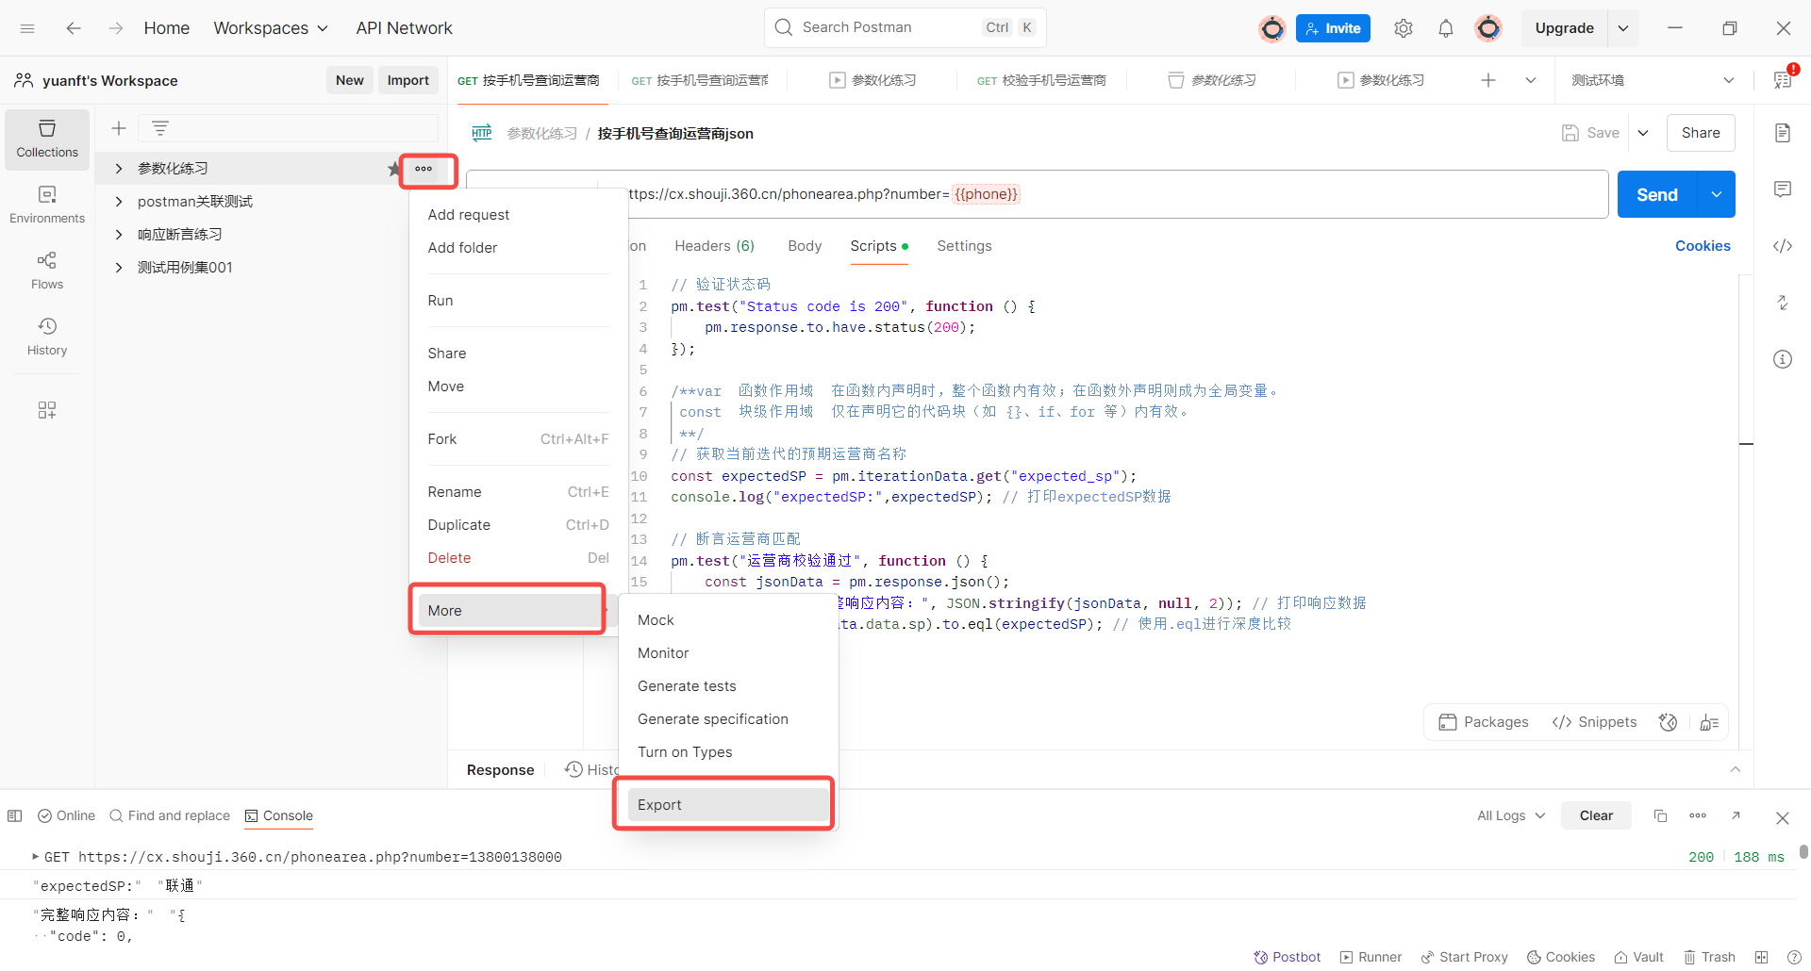
Task: Switch to the Headers (6) tab
Action: point(714,246)
